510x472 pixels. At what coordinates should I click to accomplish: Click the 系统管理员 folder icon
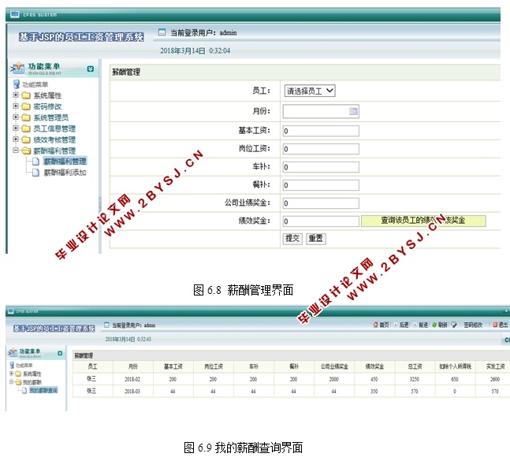click(x=26, y=117)
